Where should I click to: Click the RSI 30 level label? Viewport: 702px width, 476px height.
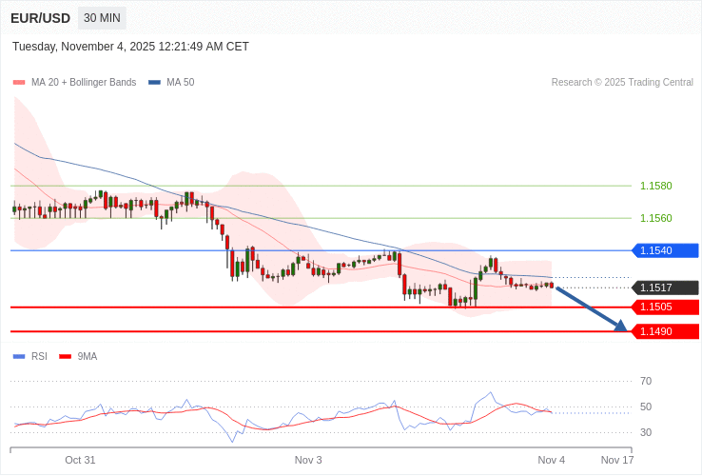(x=646, y=432)
